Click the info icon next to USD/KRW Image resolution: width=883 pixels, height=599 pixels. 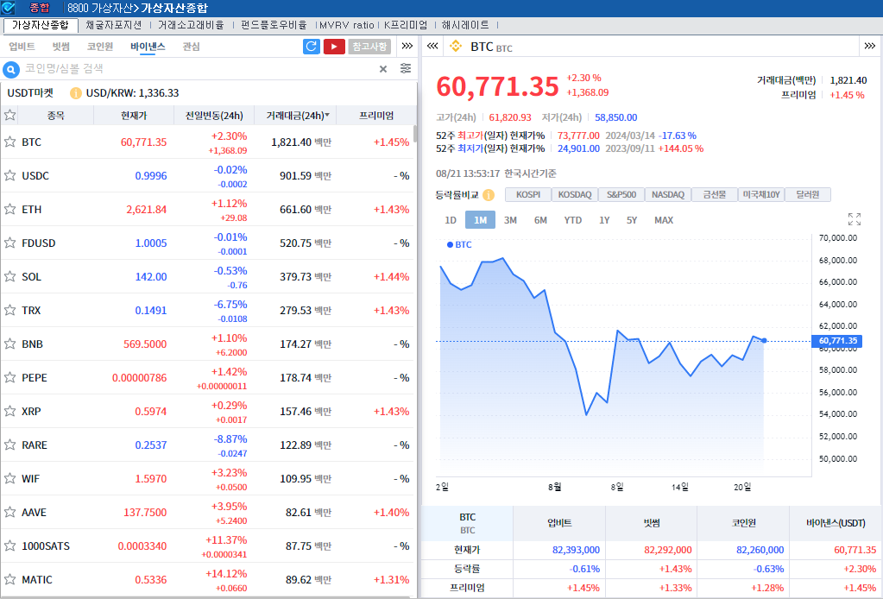click(75, 93)
